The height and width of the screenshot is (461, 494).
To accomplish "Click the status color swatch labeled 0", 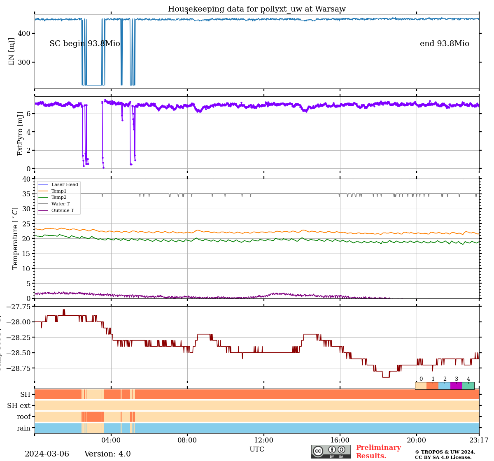I will click(x=421, y=386).
